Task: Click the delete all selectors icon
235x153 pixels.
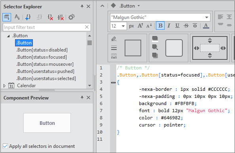Action: (x=61, y=17)
